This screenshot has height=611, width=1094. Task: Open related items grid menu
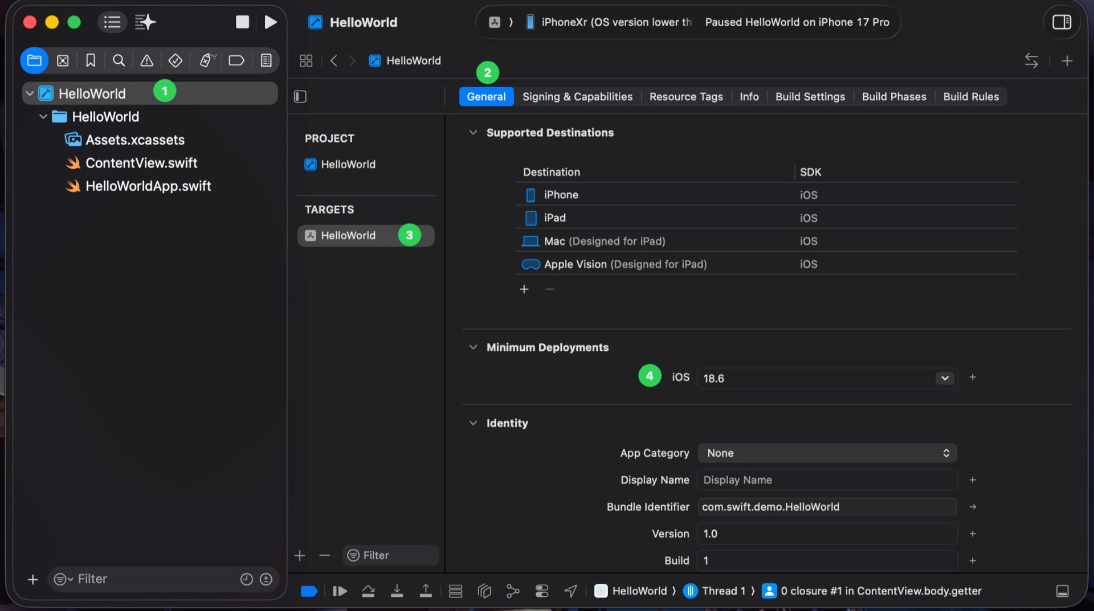[306, 61]
